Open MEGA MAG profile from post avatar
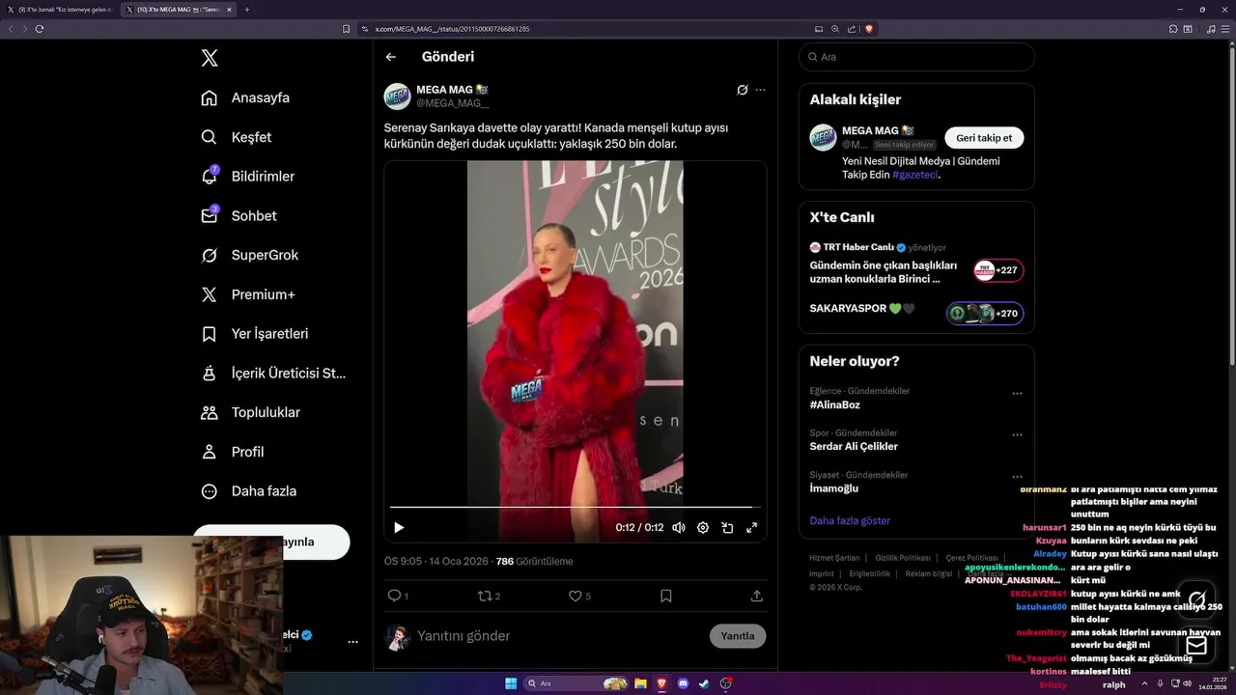The width and height of the screenshot is (1236, 695). click(x=398, y=97)
